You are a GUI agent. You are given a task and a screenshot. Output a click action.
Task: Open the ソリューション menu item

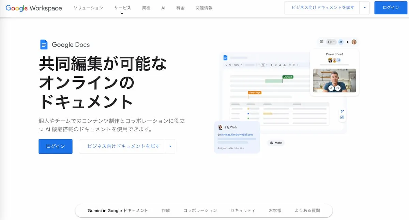(x=88, y=8)
